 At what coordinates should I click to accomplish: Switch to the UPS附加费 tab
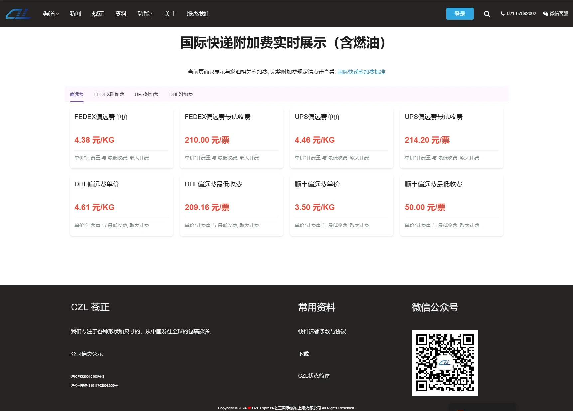pos(147,94)
